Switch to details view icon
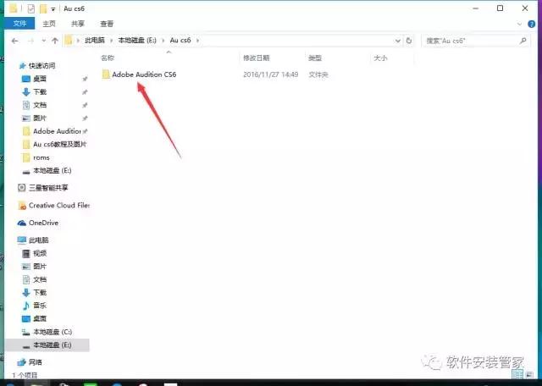 pos(517,374)
